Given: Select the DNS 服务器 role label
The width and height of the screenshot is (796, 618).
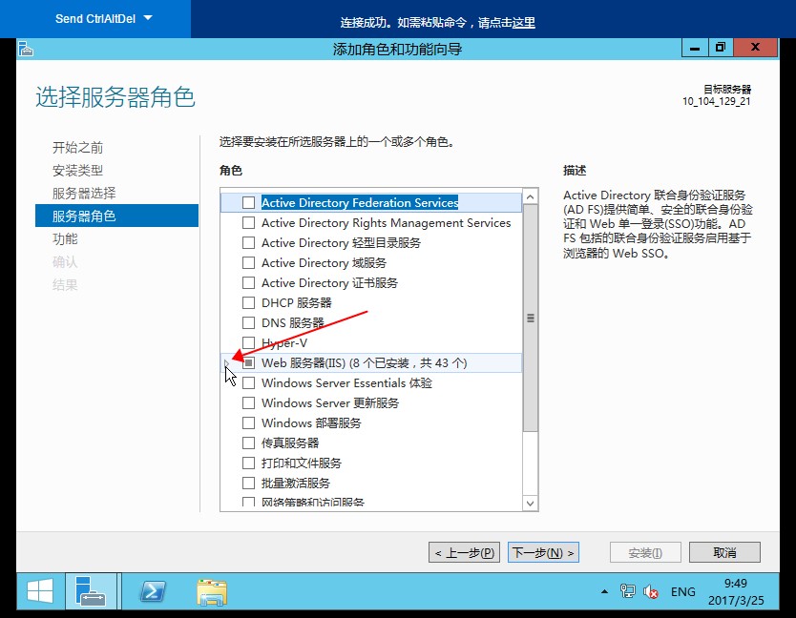Looking at the screenshot, I should click(x=293, y=322).
